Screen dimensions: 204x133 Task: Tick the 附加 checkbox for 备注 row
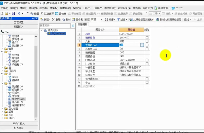pos(147,82)
